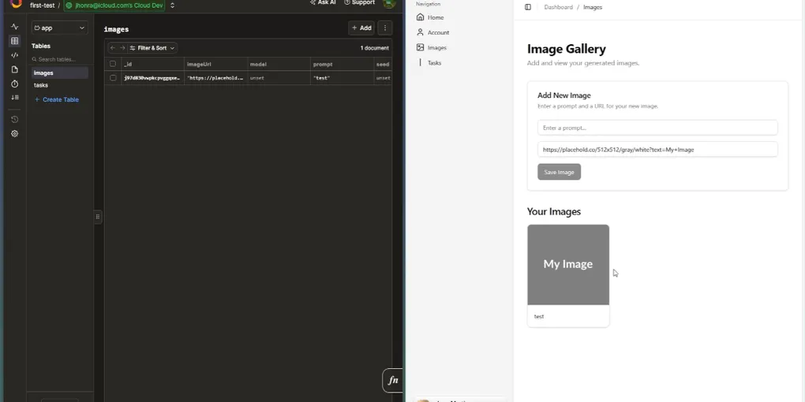
Task: Toggle the select-all checkbox in table header
Action: [x=113, y=64]
